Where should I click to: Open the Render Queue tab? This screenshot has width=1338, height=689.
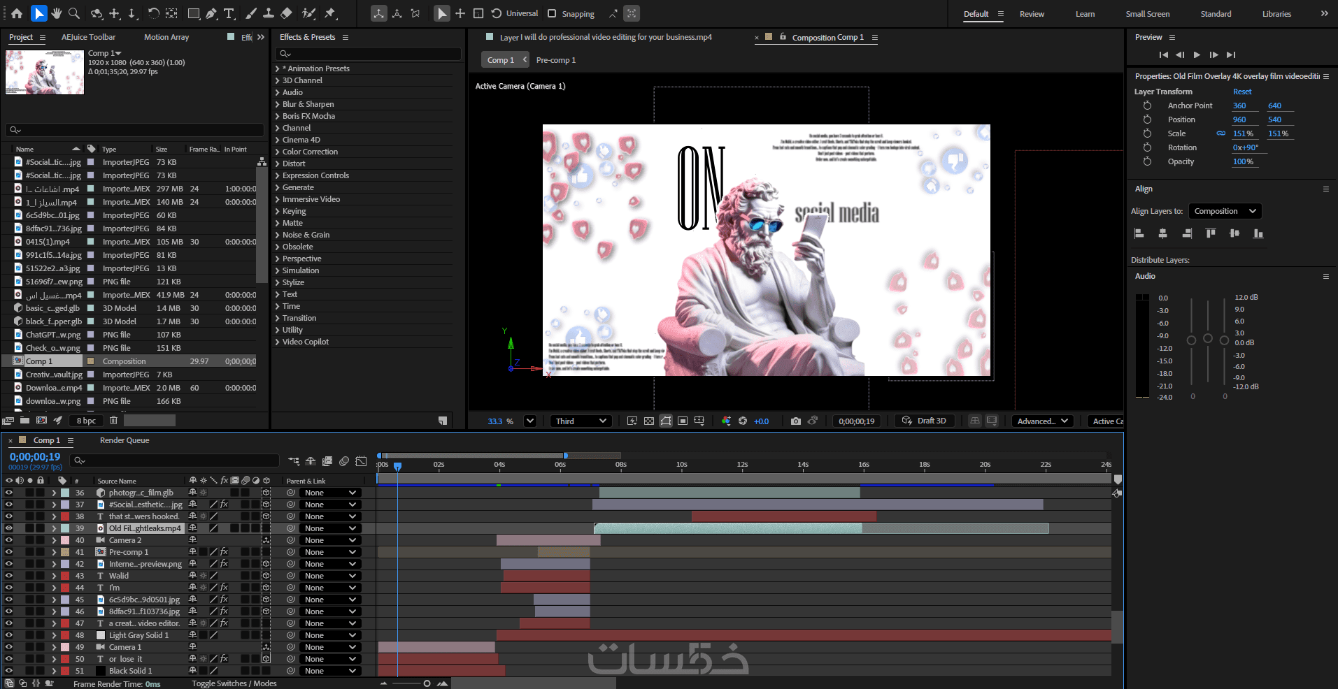(124, 440)
